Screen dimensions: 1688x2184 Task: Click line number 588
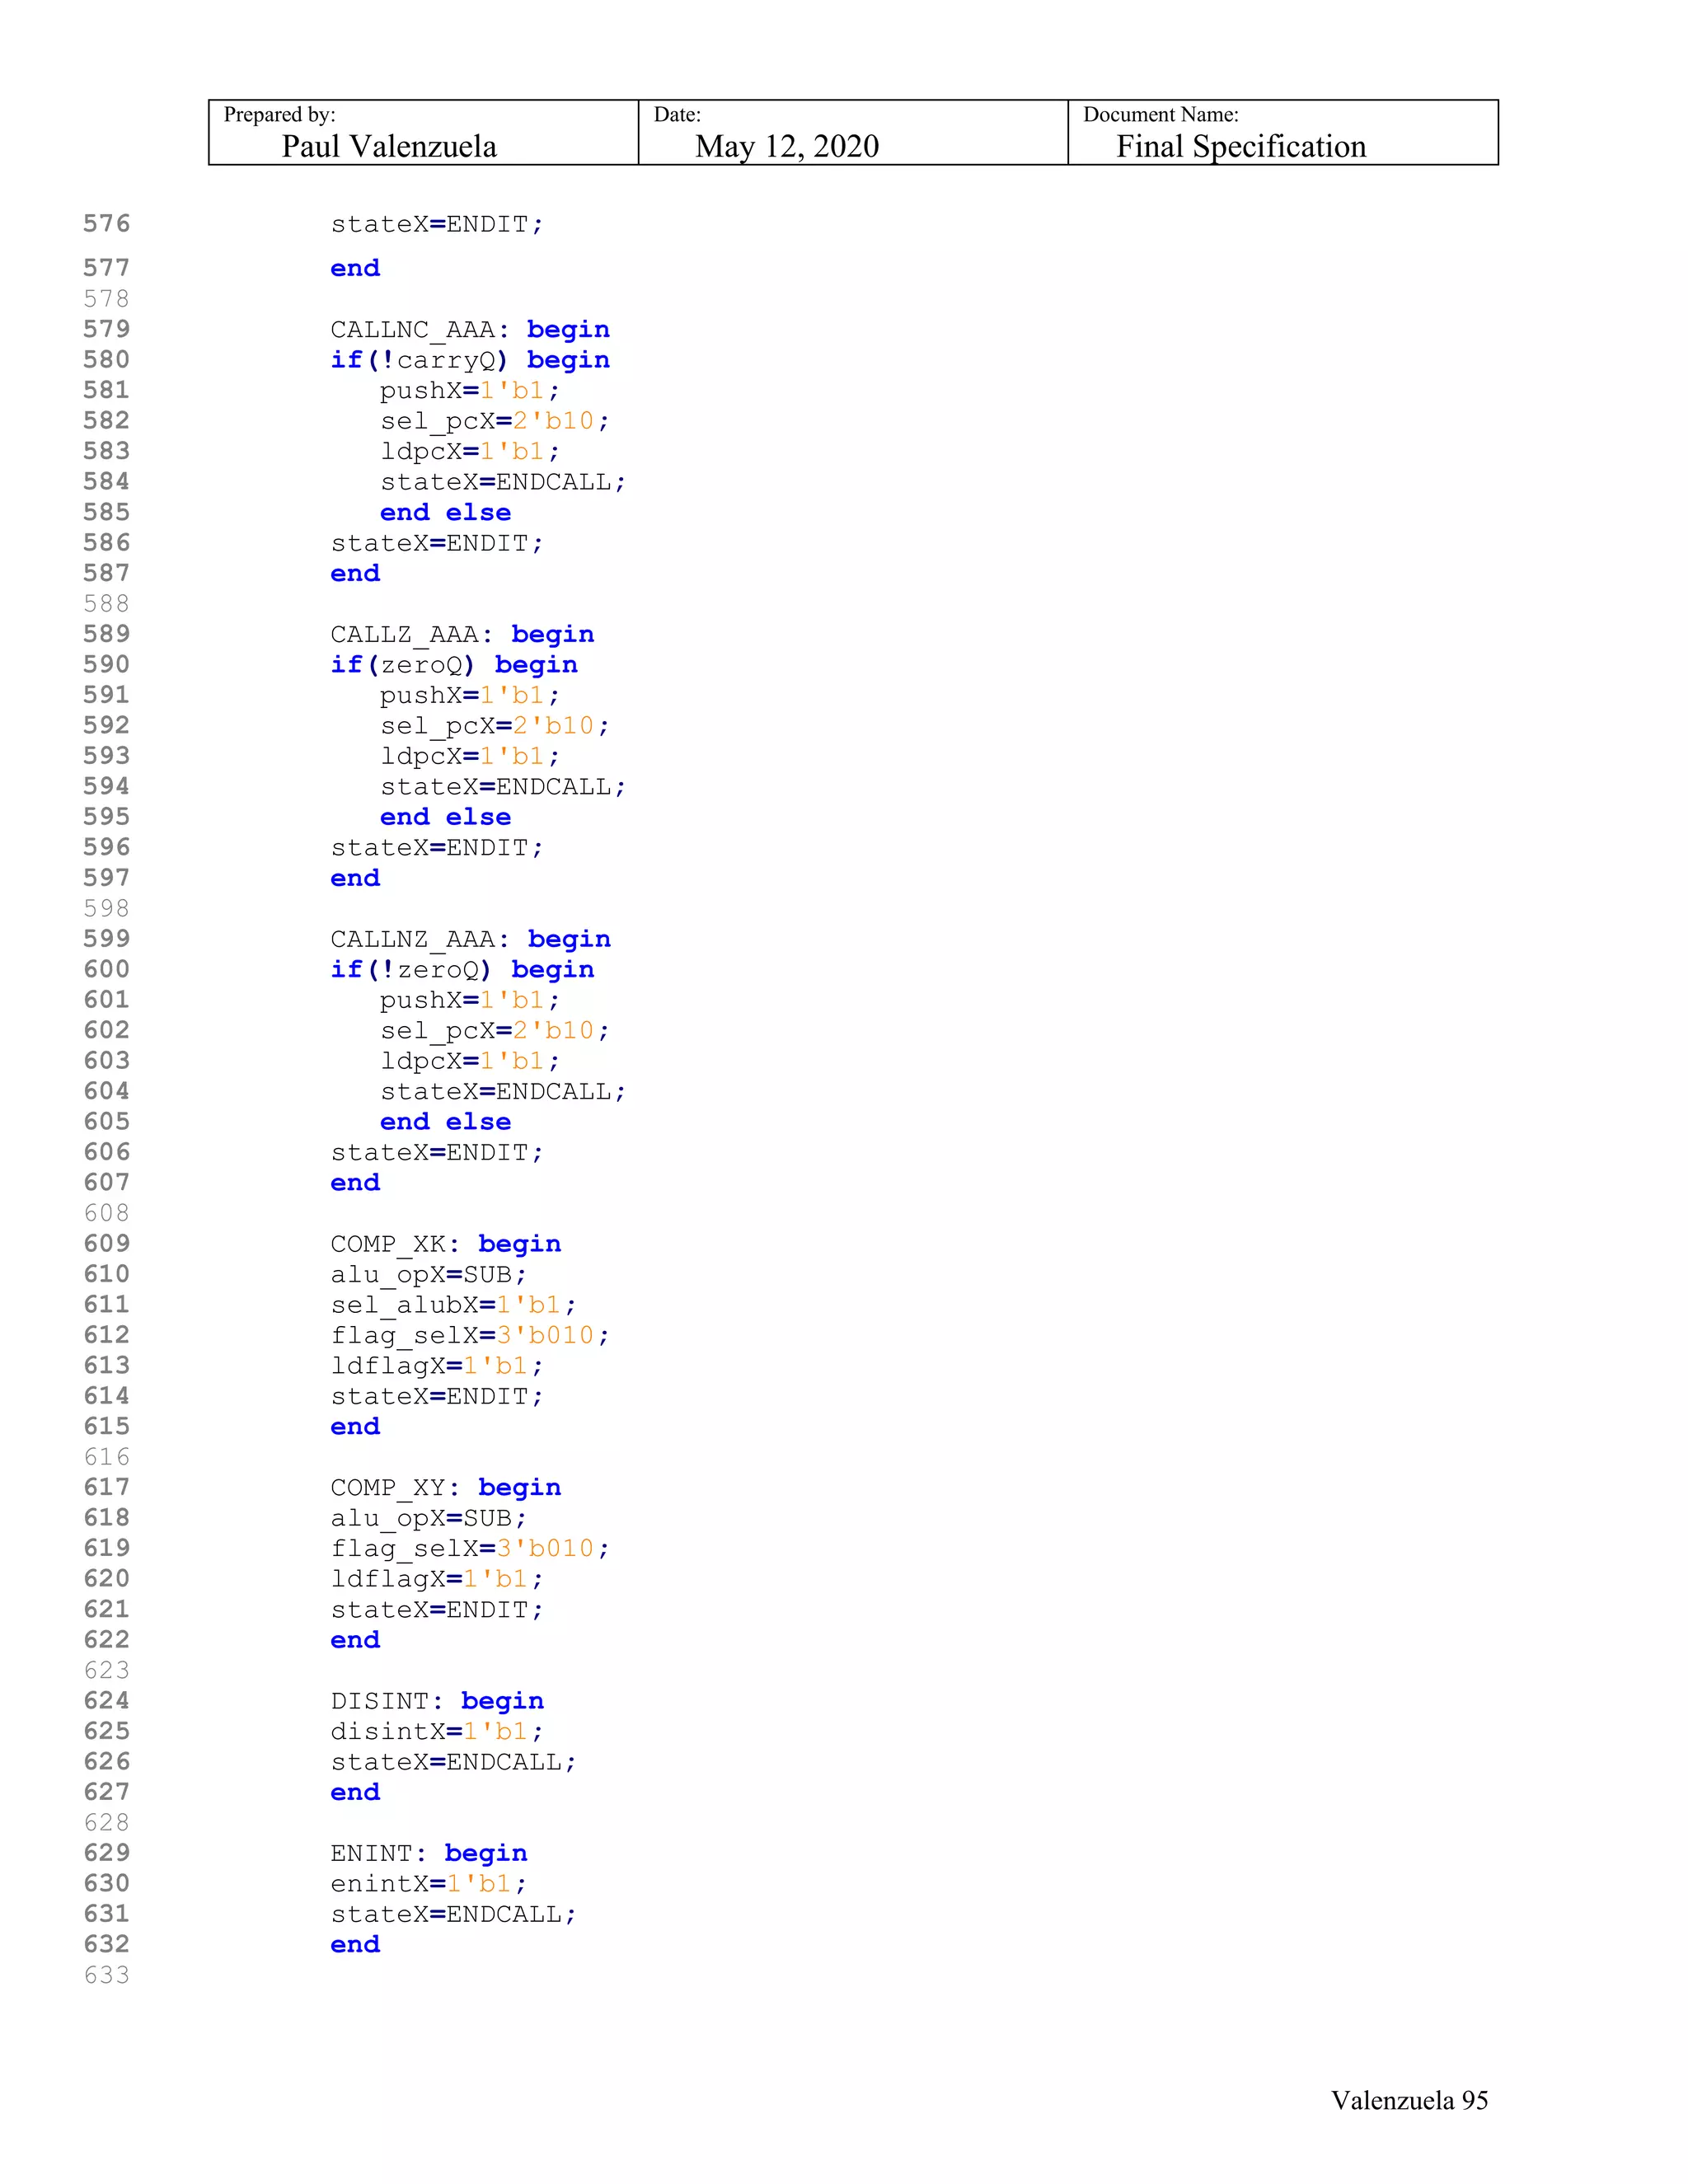pos(107,604)
